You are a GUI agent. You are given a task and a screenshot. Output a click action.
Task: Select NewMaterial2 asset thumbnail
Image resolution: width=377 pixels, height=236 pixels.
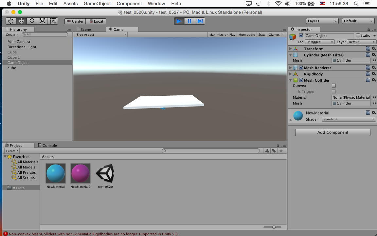(x=81, y=173)
